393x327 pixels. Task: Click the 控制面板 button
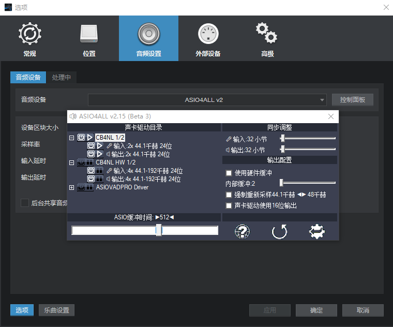click(352, 100)
